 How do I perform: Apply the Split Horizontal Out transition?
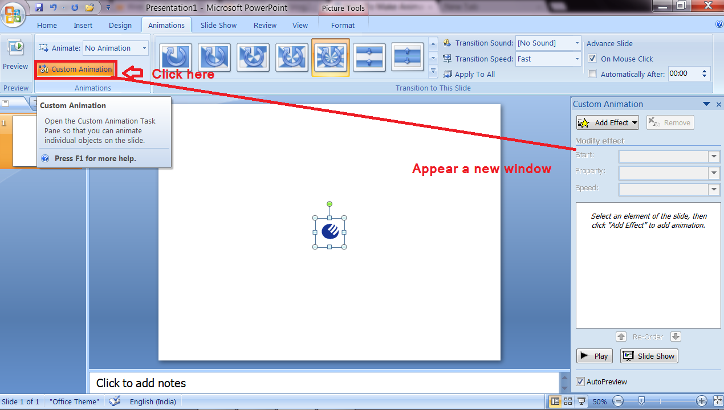click(x=408, y=57)
